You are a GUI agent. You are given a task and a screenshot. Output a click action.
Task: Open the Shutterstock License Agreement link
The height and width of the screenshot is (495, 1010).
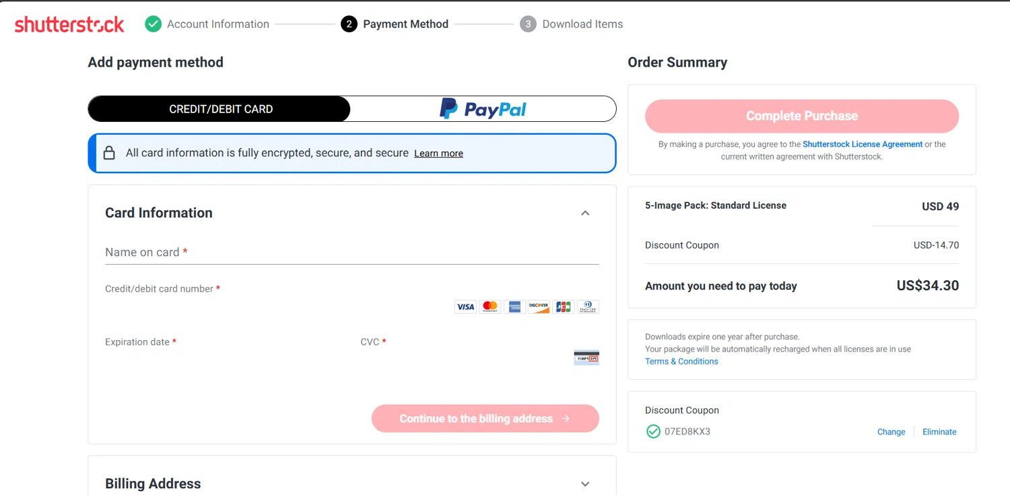(863, 144)
